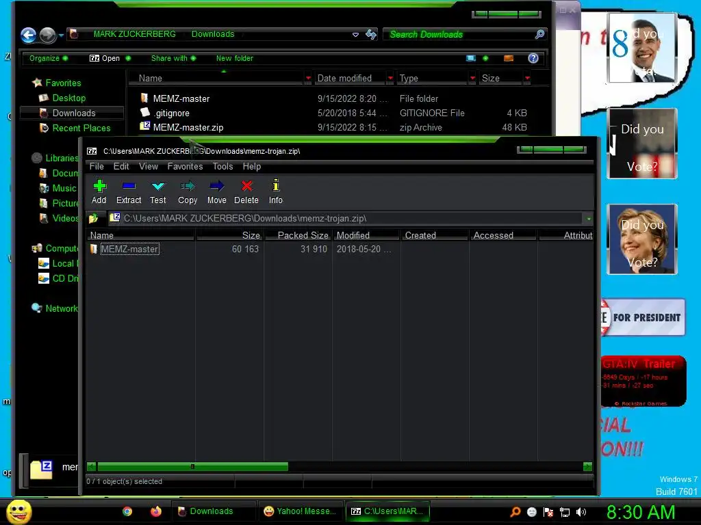Screen dimensions: 701x525
Task: Sort 7-Zip list by Created column
Action: pos(435,235)
